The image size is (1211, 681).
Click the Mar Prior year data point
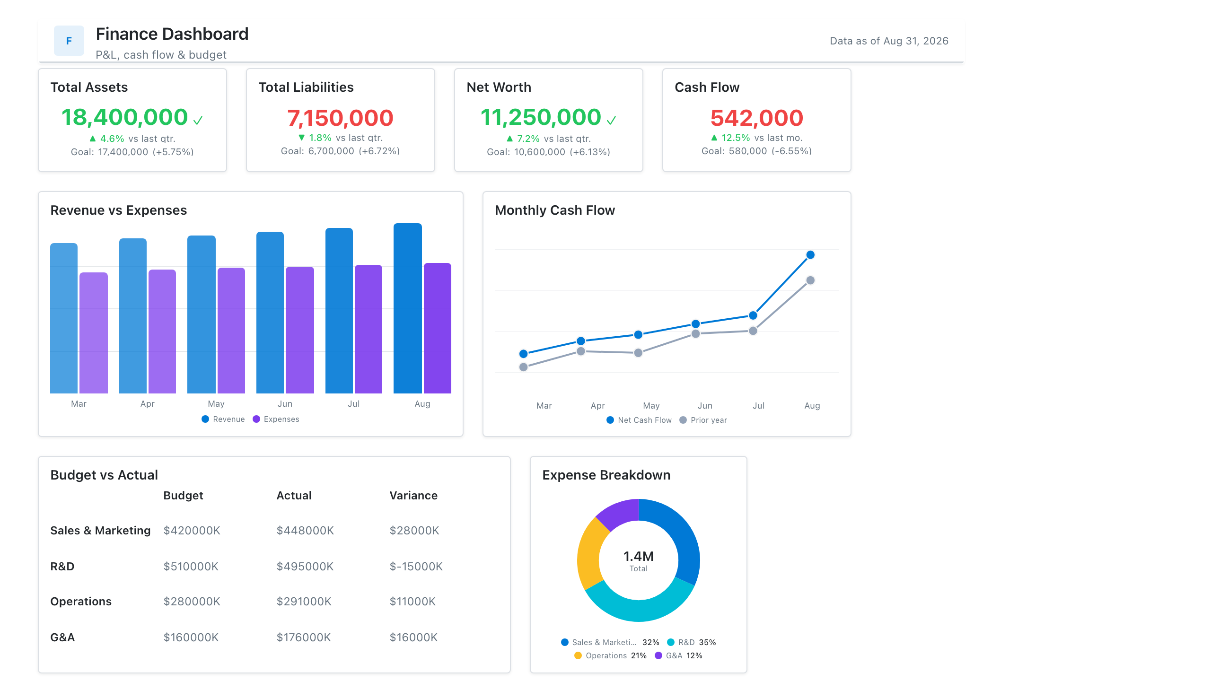coord(524,367)
